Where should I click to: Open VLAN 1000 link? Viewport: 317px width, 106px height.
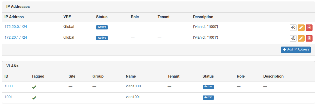coord(9,86)
